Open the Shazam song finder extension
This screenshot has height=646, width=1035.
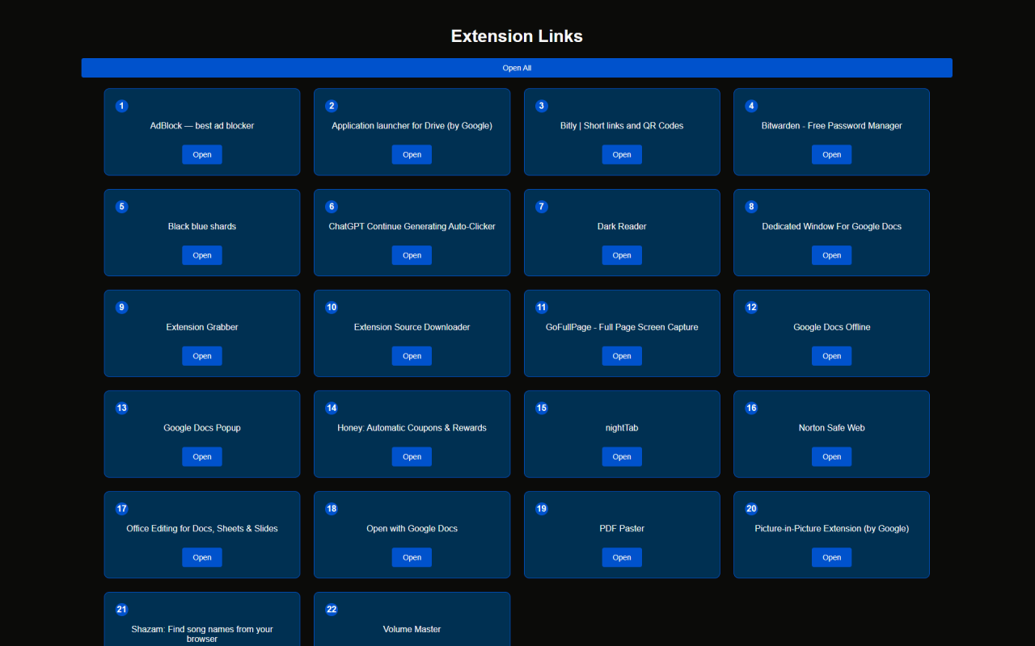tap(201, 635)
